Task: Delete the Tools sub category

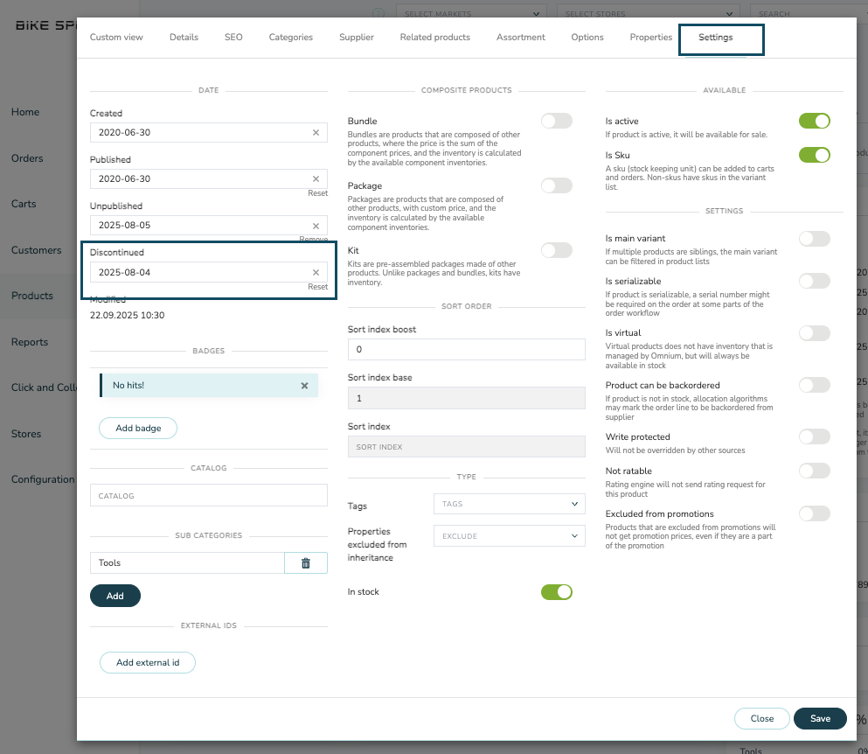Action: pyautogui.click(x=306, y=563)
